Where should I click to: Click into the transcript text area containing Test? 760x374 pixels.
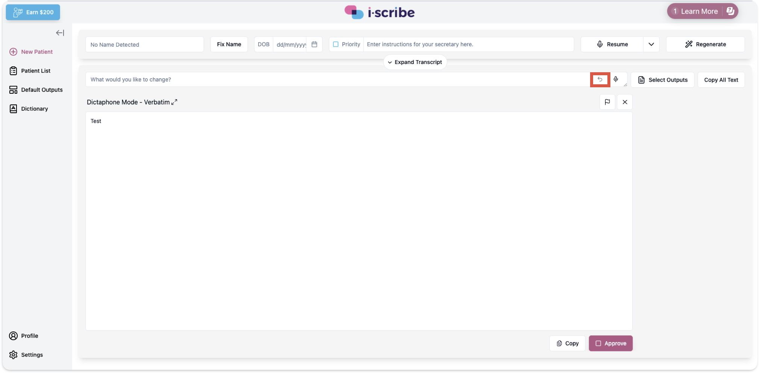coord(359,221)
